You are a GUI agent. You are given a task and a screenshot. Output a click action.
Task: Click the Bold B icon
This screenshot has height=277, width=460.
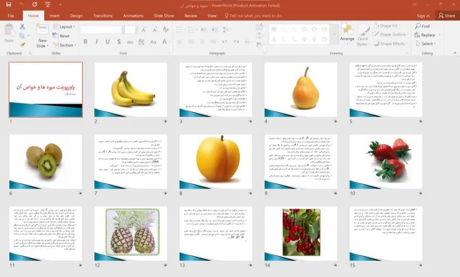click(x=86, y=42)
